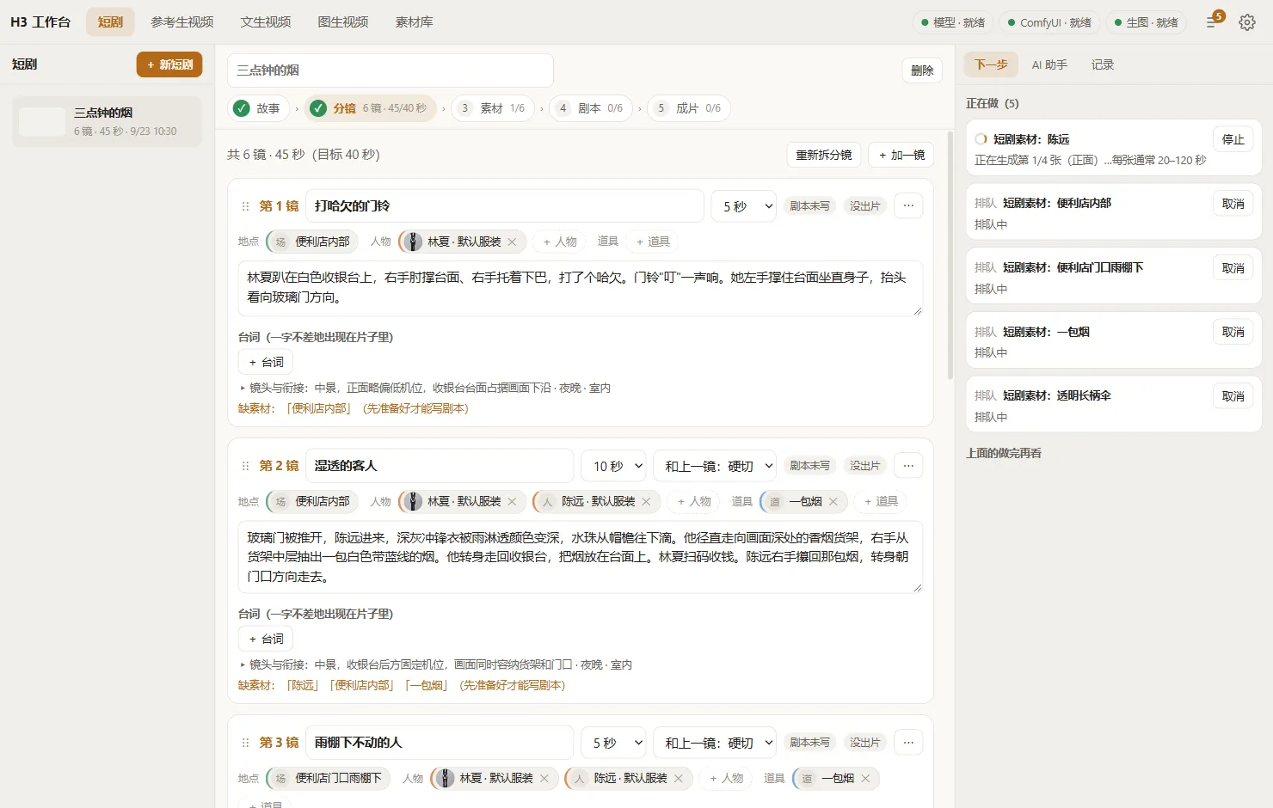Open the 记录 panel tab
Image resolution: width=1273 pixels, height=808 pixels.
[x=1103, y=64]
